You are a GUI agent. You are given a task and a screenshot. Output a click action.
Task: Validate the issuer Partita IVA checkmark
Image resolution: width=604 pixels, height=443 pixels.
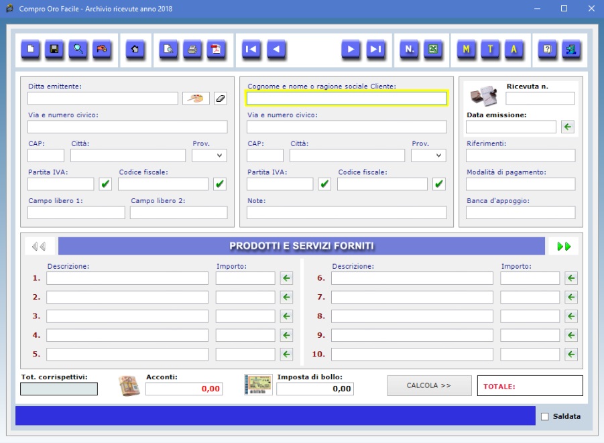click(105, 184)
